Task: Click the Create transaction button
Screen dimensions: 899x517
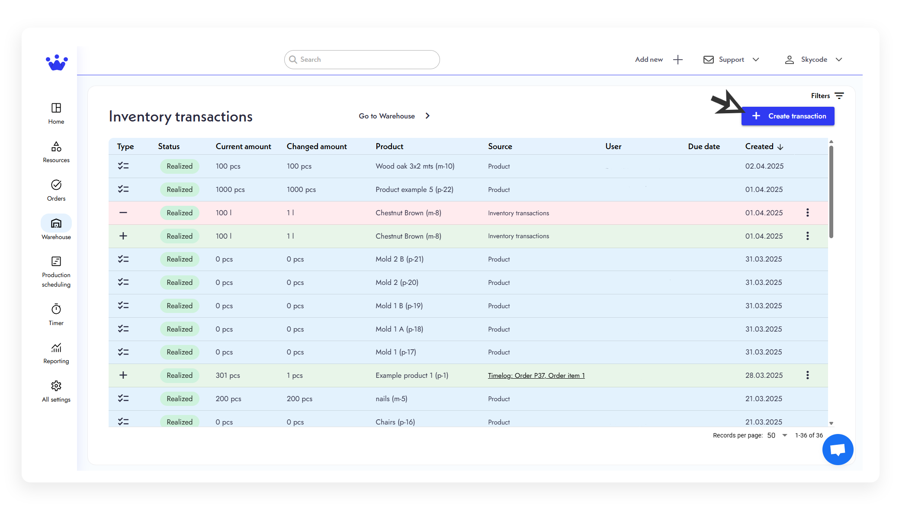Action: 788,116
